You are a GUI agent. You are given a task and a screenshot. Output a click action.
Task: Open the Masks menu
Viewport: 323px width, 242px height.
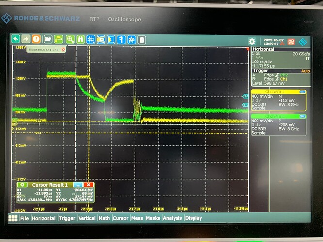tap(153, 218)
